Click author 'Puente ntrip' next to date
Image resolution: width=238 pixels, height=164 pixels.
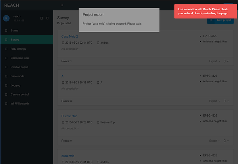(x=107, y=122)
